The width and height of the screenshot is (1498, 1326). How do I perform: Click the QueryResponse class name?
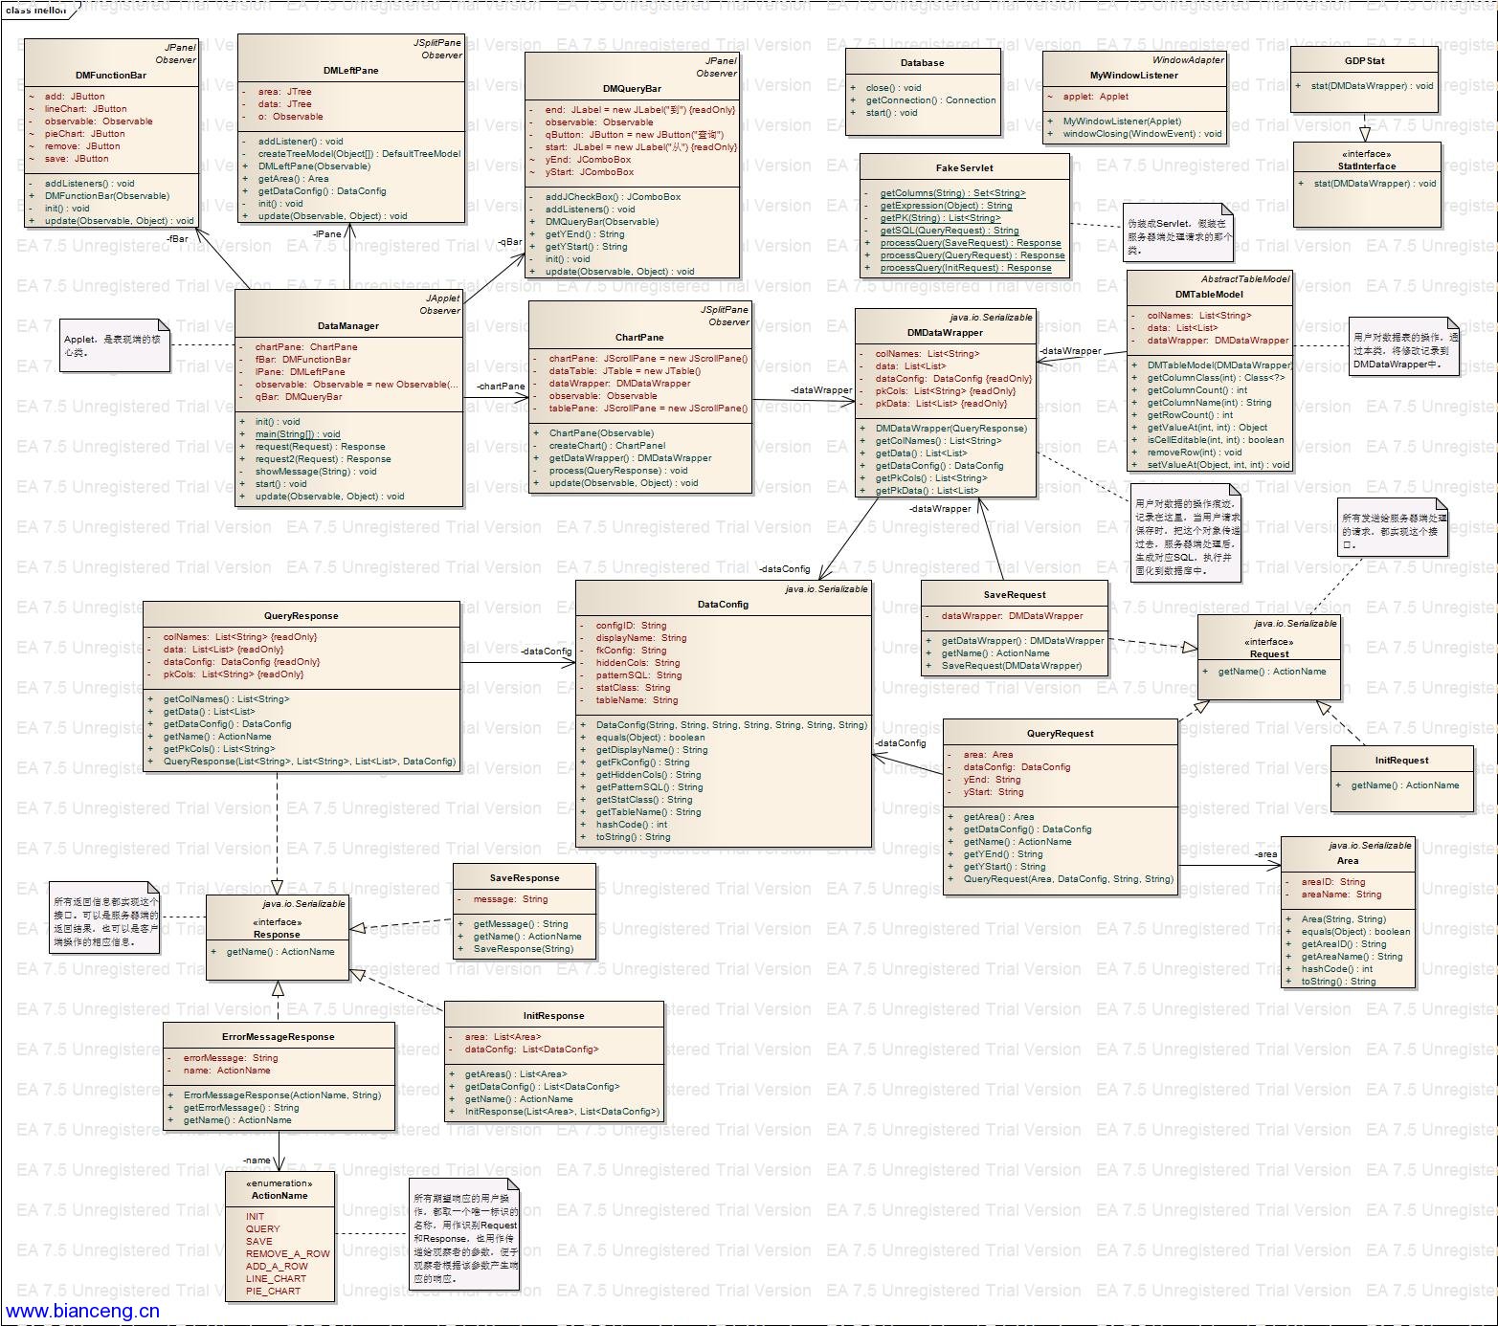301,616
